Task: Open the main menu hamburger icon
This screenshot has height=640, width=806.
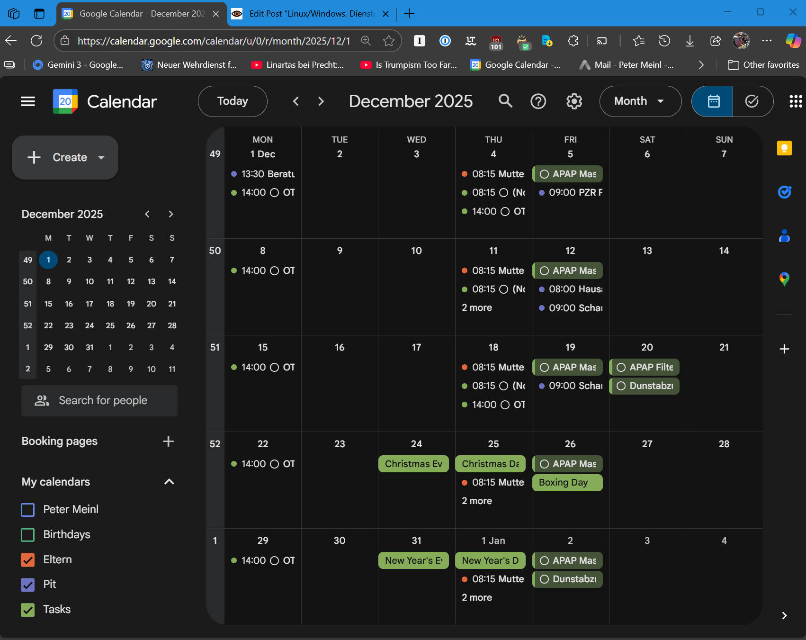Action: pos(28,101)
